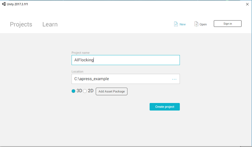Browse location with the three-dots icon
Image resolution: width=252 pixels, height=147 pixels.
[174, 79]
